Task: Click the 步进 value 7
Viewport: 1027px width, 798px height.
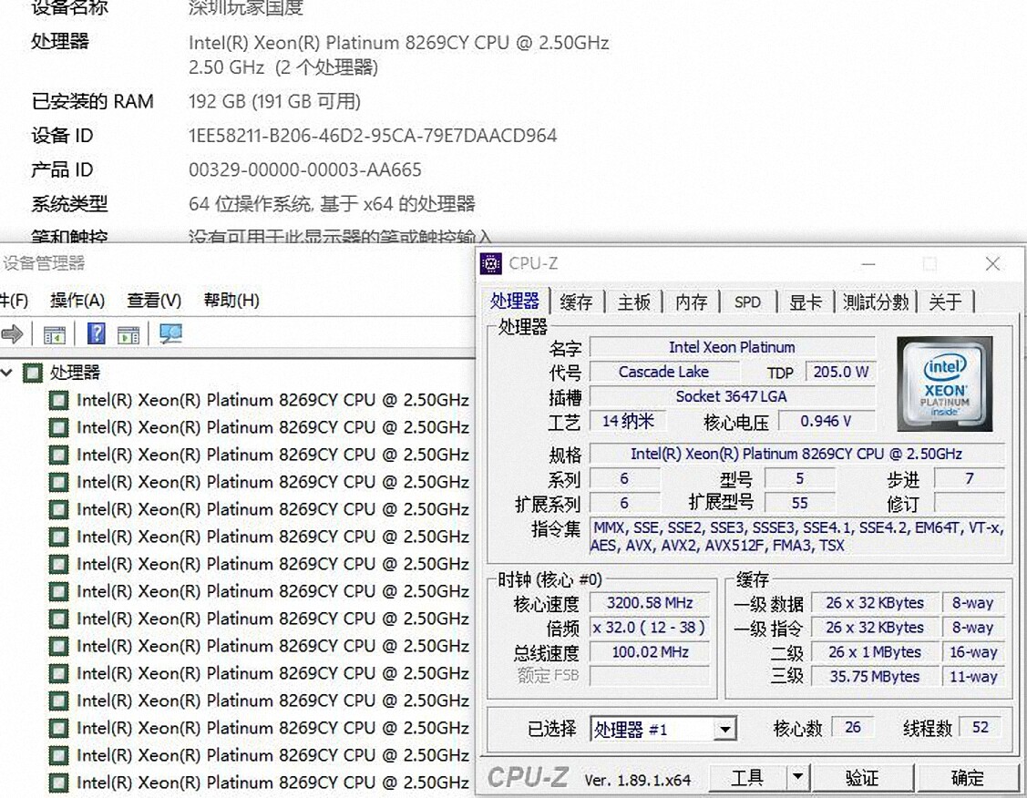Action: pyautogui.click(x=970, y=478)
